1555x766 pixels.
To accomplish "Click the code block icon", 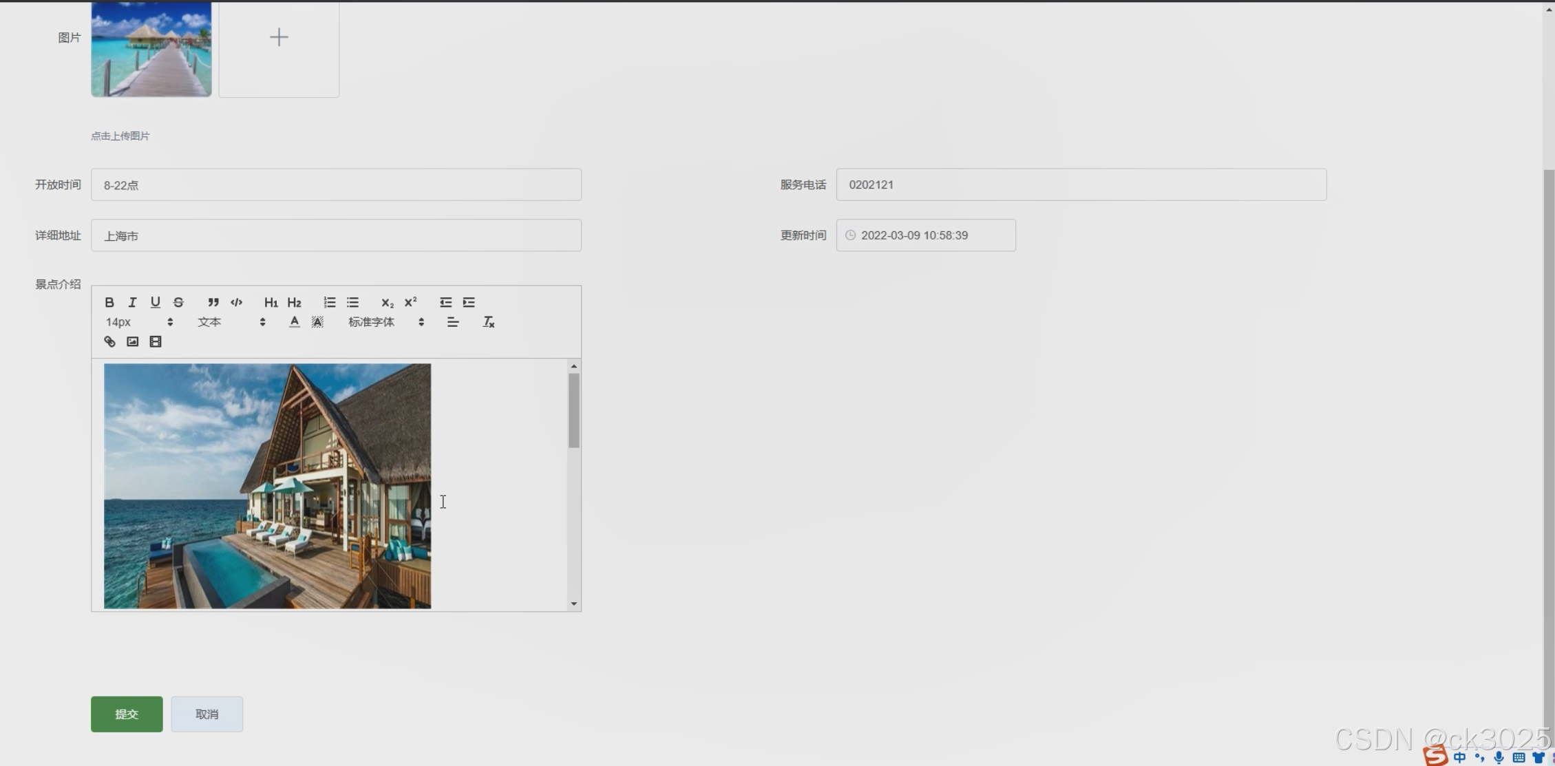I will (x=237, y=302).
